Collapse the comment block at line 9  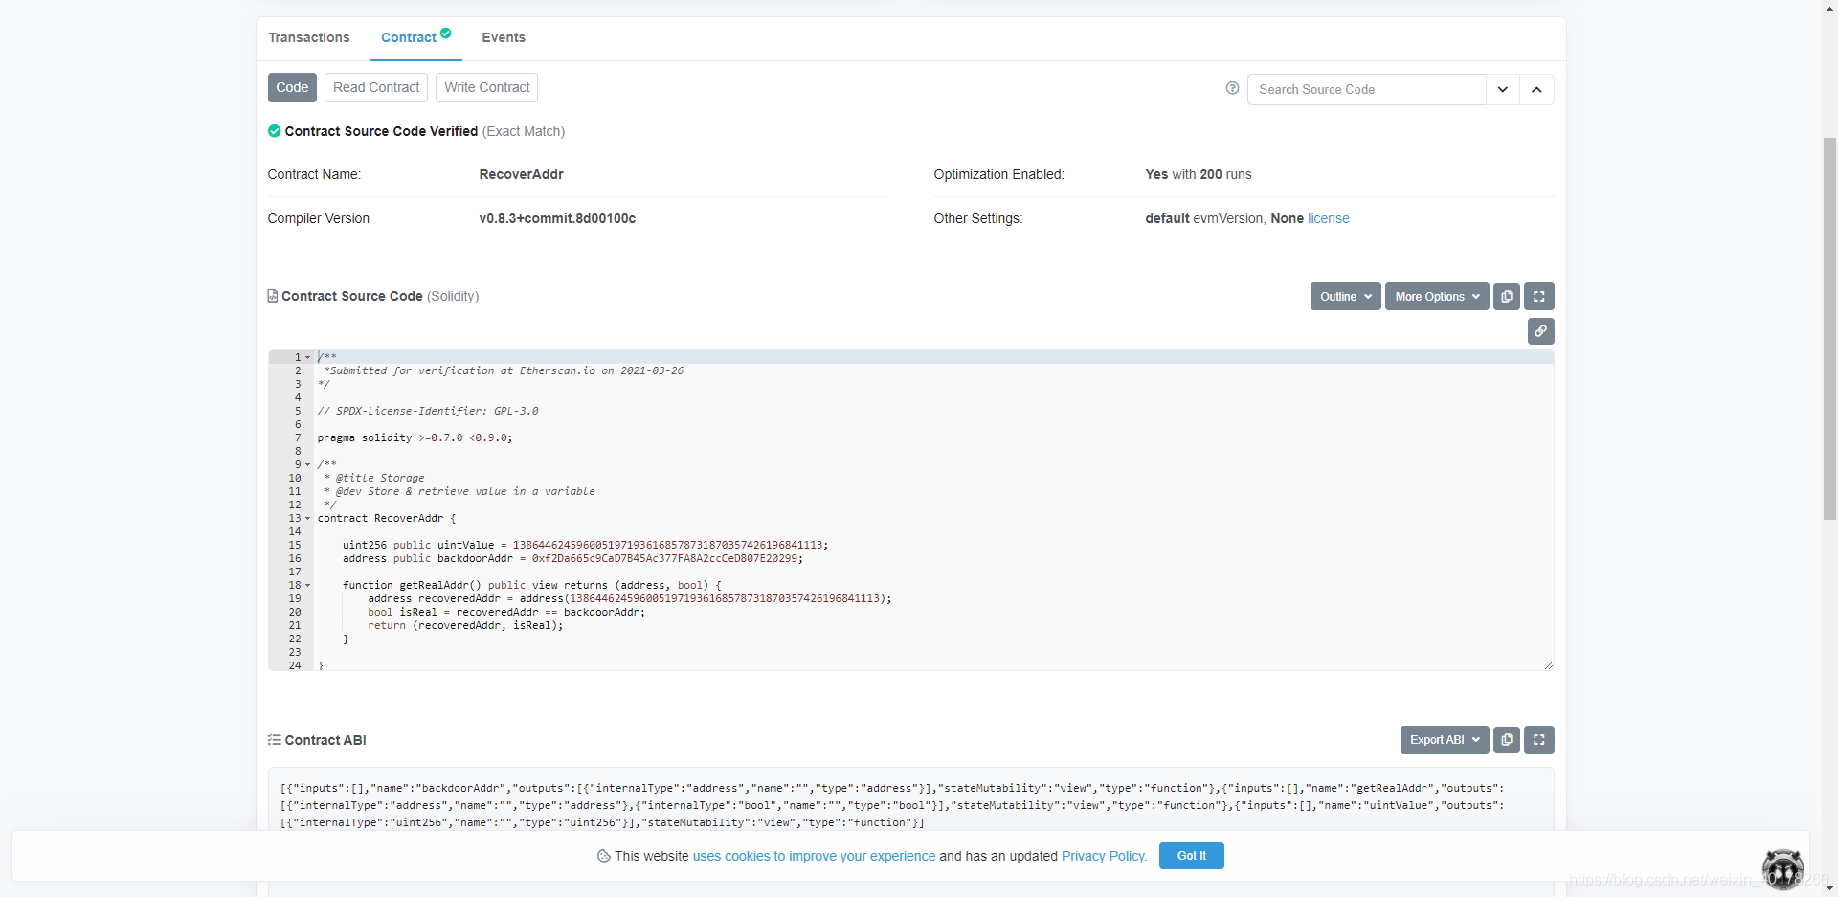click(x=308, y=464)
